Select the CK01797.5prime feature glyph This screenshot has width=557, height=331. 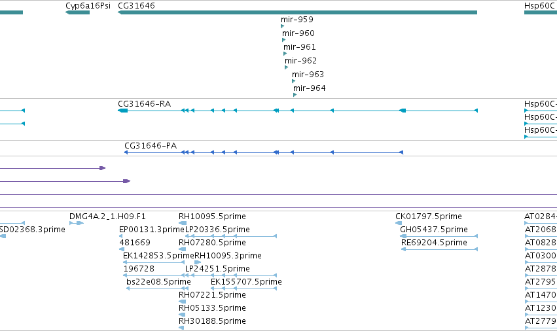tap(399, 223)
